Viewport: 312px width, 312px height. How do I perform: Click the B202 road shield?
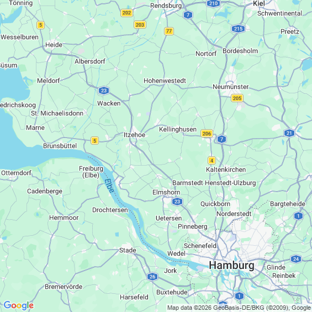click(x=126, y=13)
